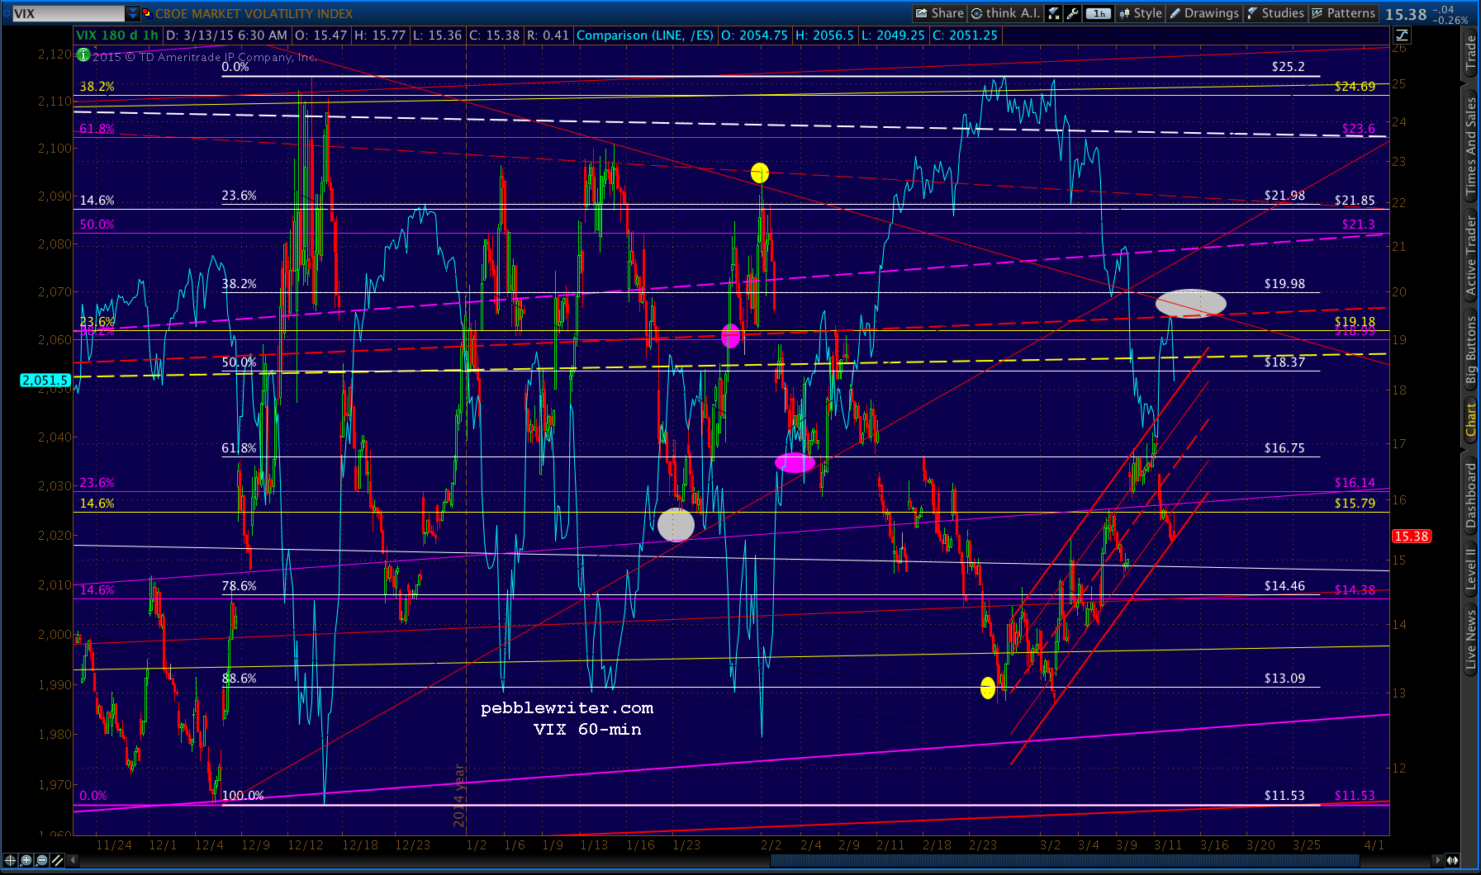This screenshot has width=1481, height=875.
Task: Click the $14.38 magenta level label
Action: [1355, 589]
